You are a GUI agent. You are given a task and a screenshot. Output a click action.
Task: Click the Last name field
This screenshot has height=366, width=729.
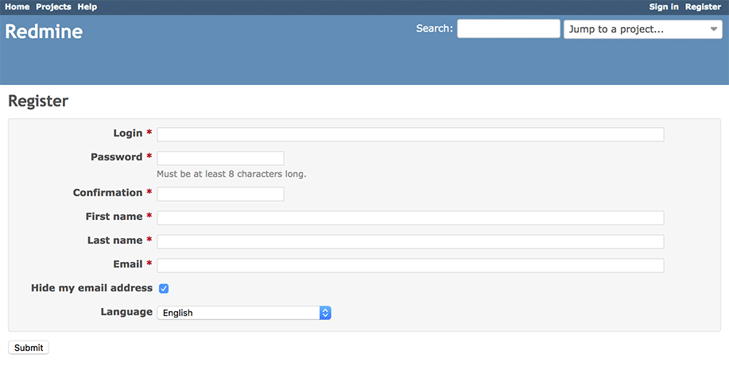point(410,241)
